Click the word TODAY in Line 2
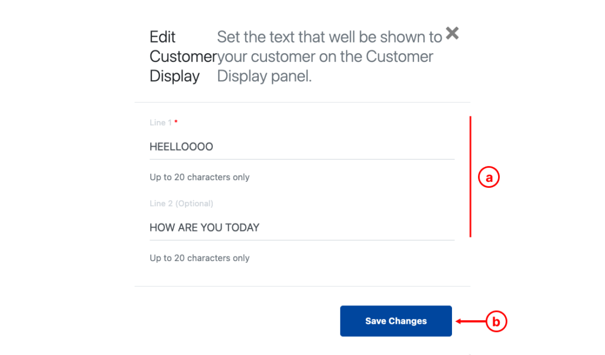The image size is (605, 355). click(242, 227)
